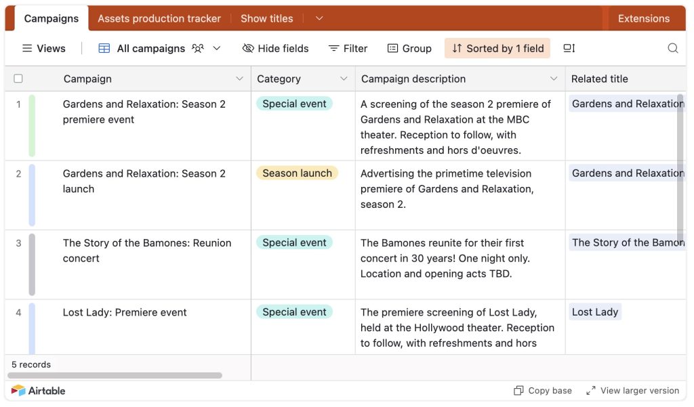Open the row height icon

[569, 48]
